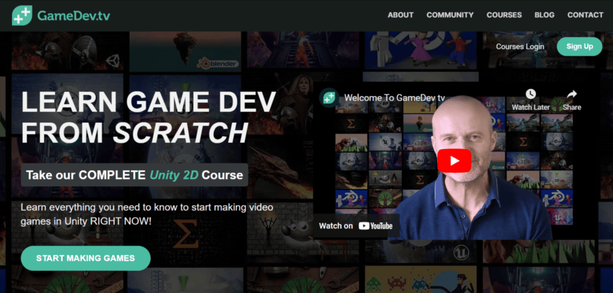Open the COURSES menu item
Image resolution: width=613 pixels, height=293 pixels.
point(504,15)
